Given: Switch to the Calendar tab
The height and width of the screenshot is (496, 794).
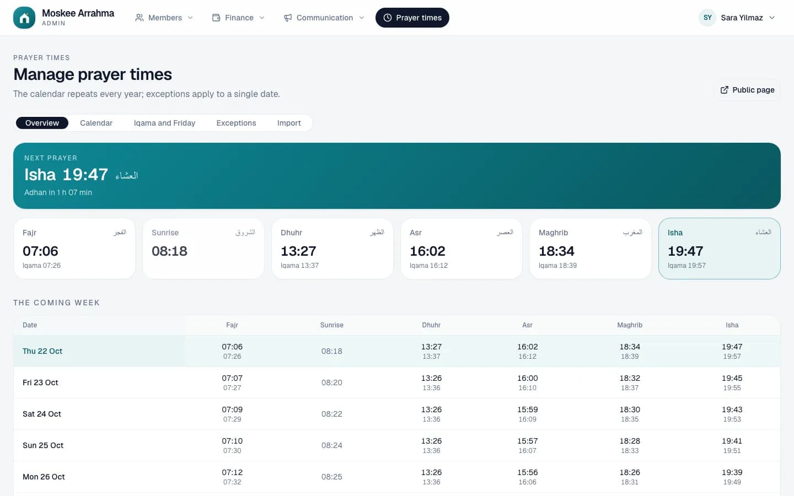Looking at the screenshot, I should pyautogui.click(x=96, y=123).
